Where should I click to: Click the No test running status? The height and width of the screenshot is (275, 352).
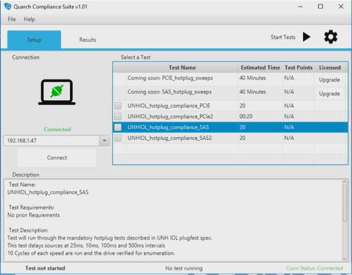184,268
